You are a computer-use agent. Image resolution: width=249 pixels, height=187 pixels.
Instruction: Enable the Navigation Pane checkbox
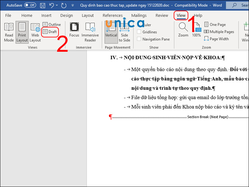pos(139,39)
